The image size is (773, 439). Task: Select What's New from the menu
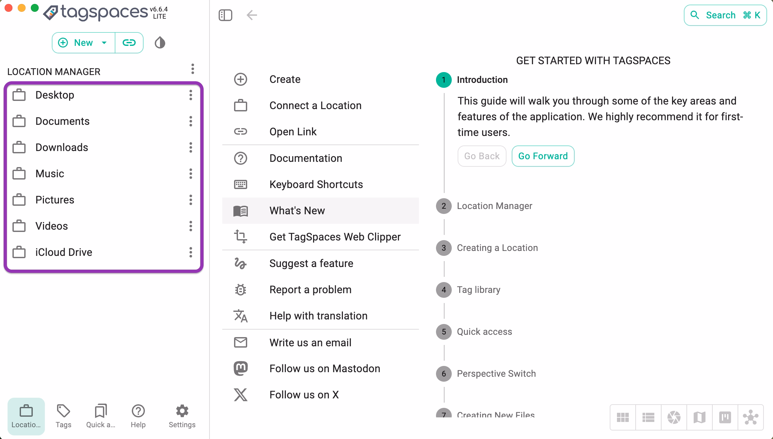(x=297, y=211)
